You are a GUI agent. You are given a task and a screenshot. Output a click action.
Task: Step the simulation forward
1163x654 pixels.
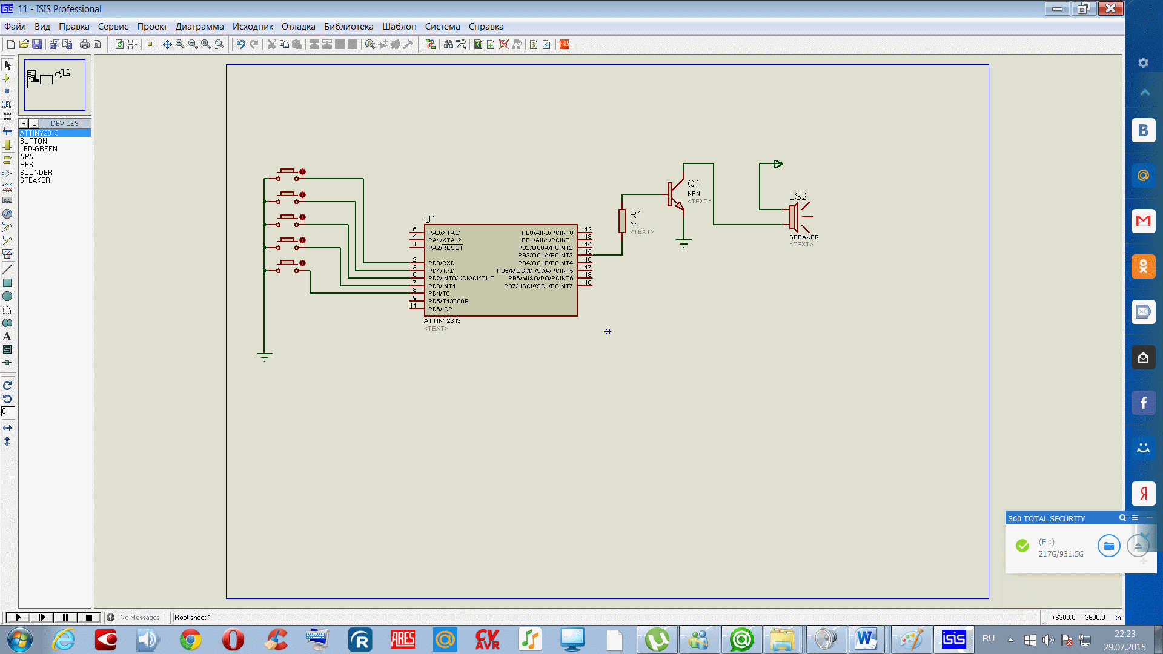point(41,617)
